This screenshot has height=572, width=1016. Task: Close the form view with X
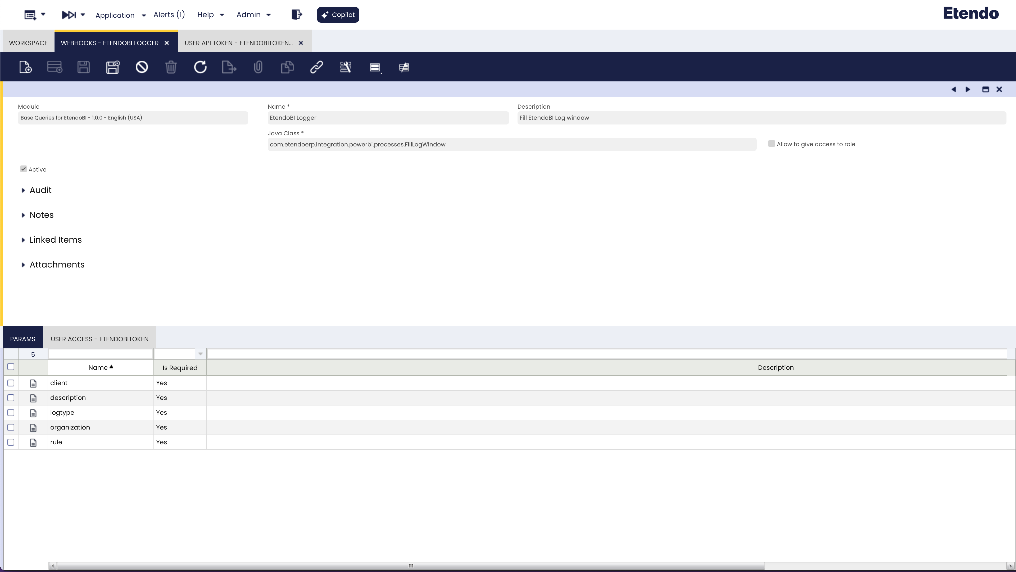[999, 89]
